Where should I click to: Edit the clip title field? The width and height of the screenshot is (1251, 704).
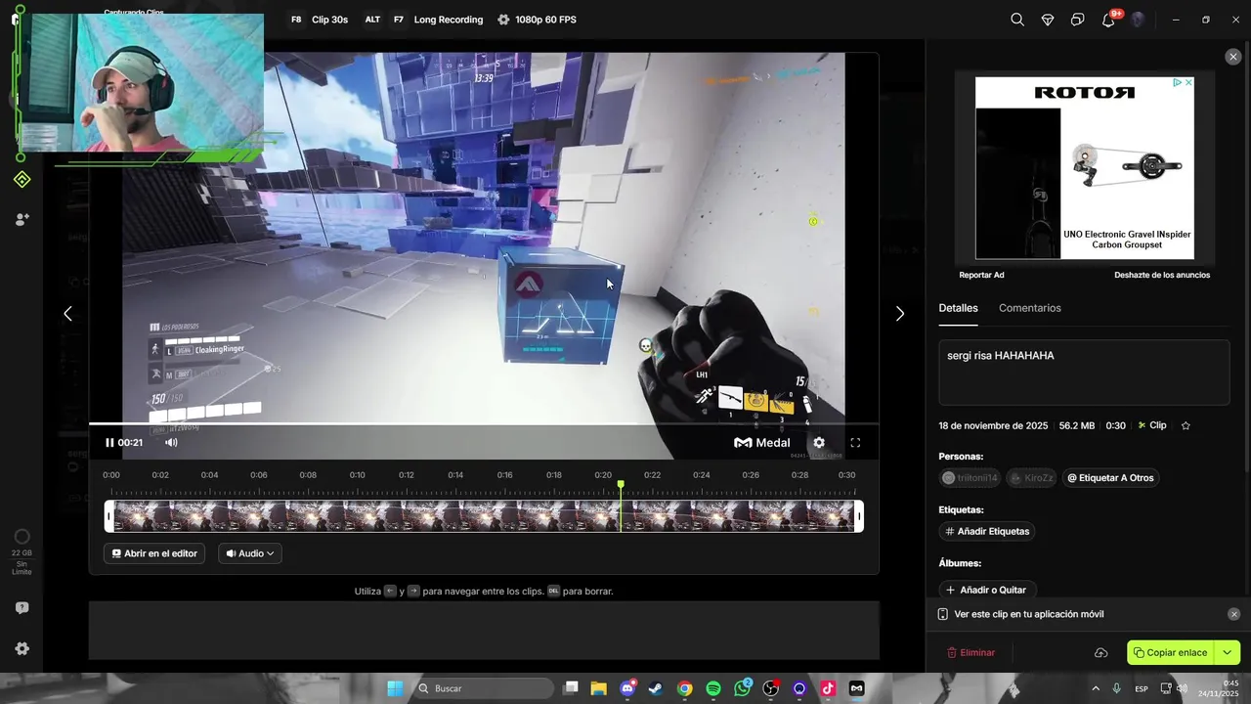(1084, 372)
